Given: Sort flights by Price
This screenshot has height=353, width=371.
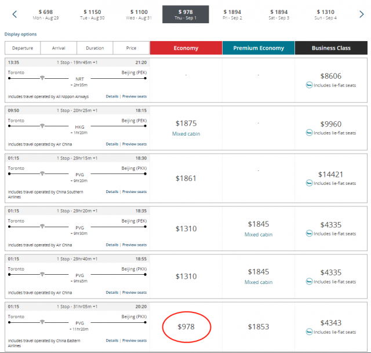Looking at the screenshot, I should click(132, 48).
